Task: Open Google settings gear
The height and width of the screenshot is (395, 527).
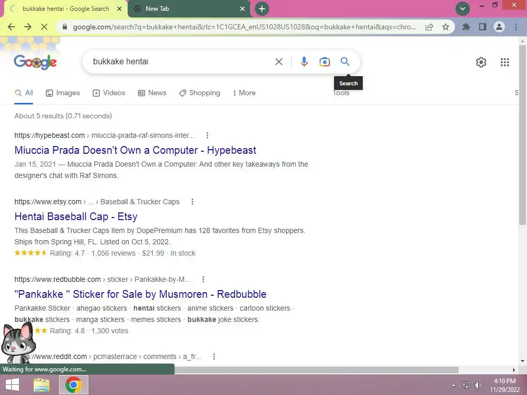Action: click(481, 62)
